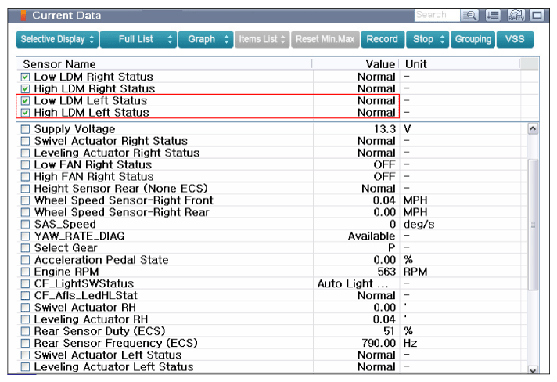The height and width of the screenshot is (382, 557).
Task: Click the P value for Select Gear
Action: pos(392,248)
